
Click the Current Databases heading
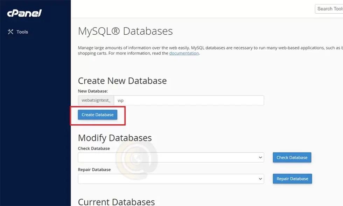click(116, 201)
